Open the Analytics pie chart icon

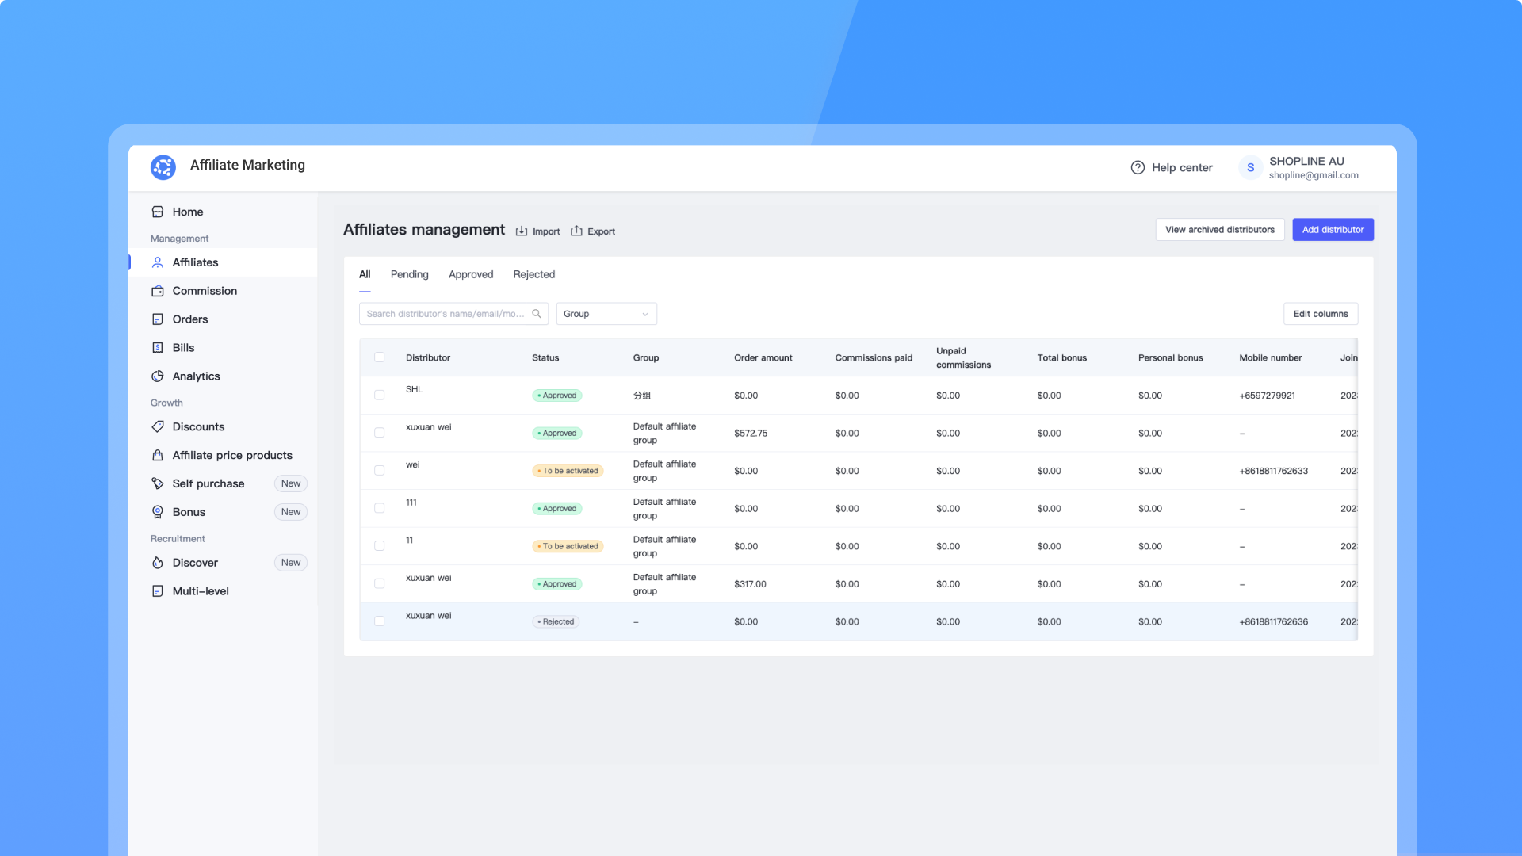coord(158,376)
